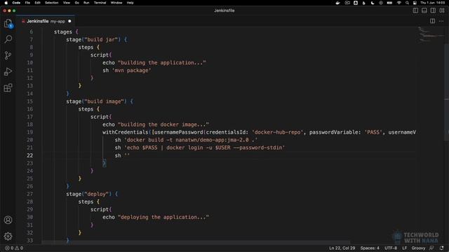
Task: Click line number 22 in gutter
Action: tap(29, 155)
